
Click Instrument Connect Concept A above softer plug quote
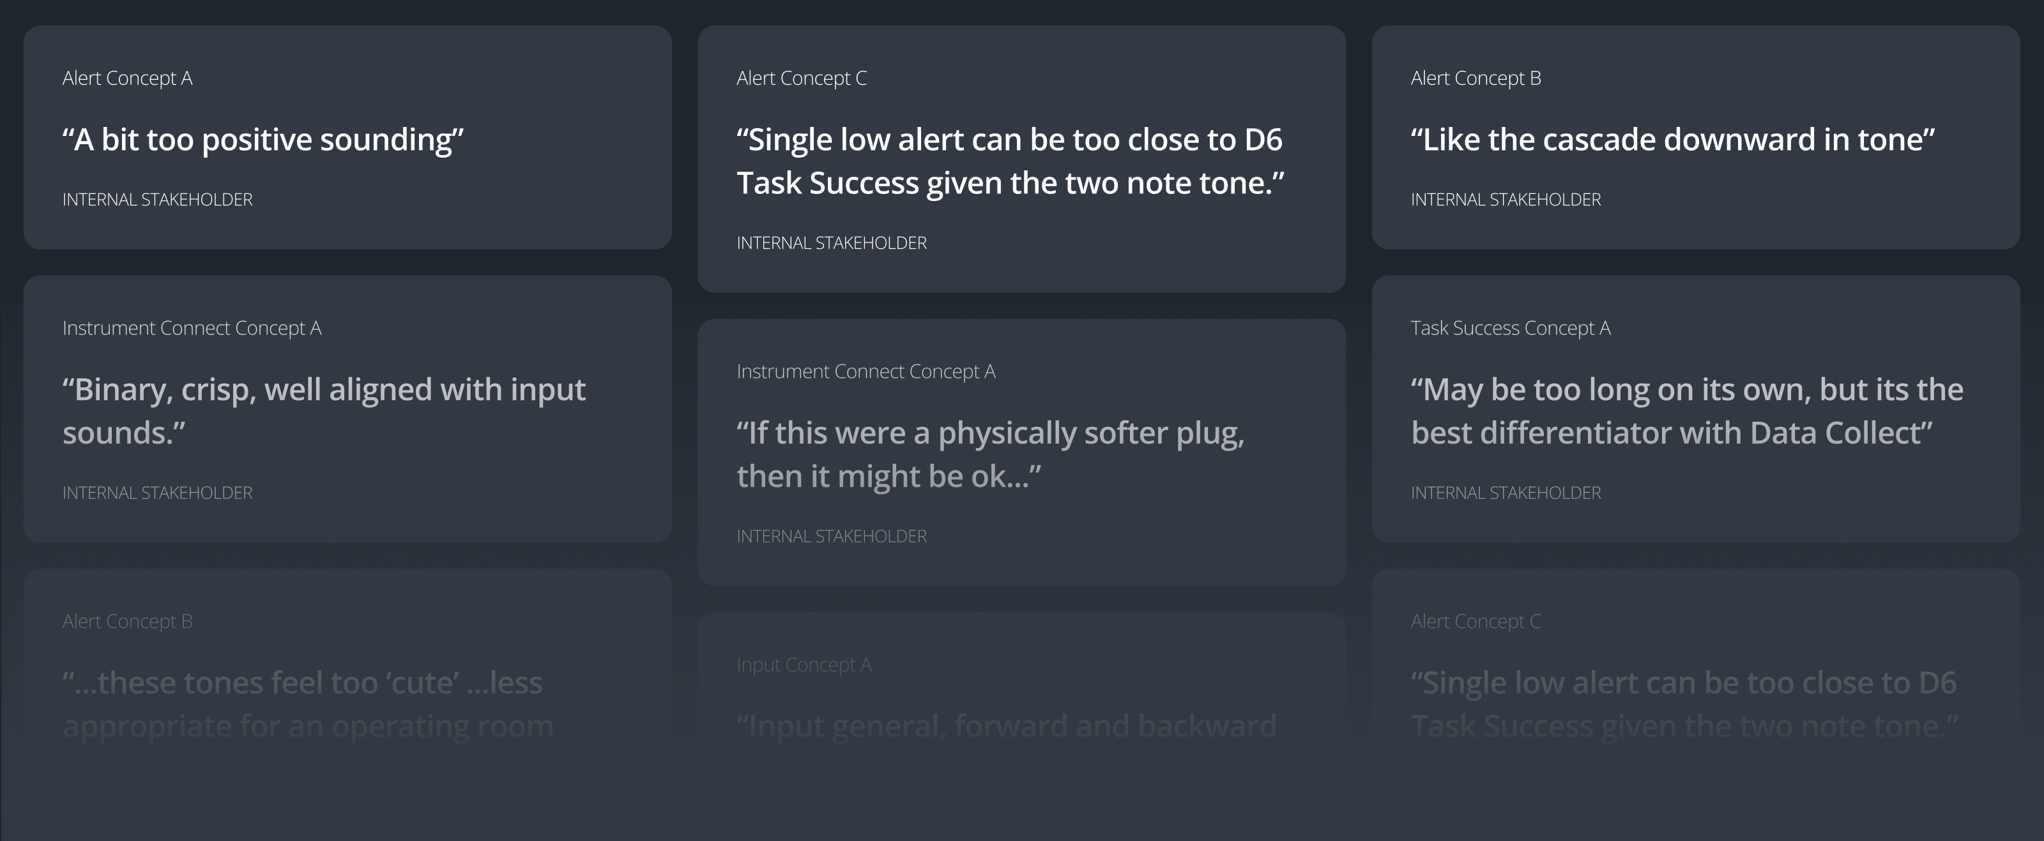click(865, 372)
